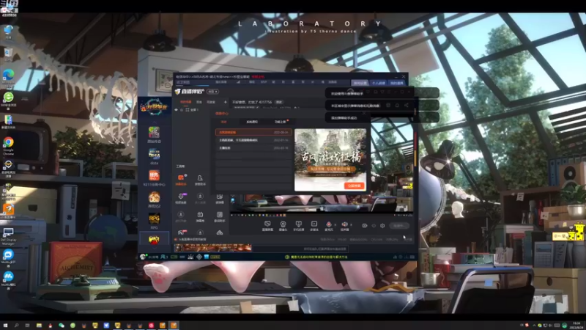Click the start streaming button

pos(399,226)
